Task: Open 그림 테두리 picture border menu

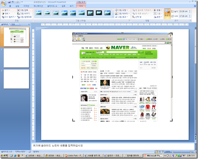Action: point(122,13)
